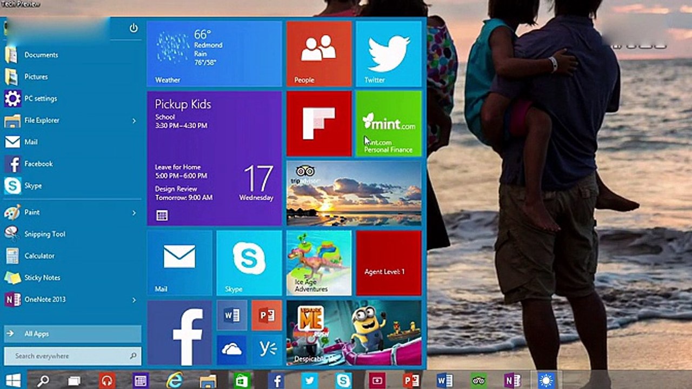Screen dimensions: 692x389
Task: Click the Search everywhere box
Action: tap(72, 356)
